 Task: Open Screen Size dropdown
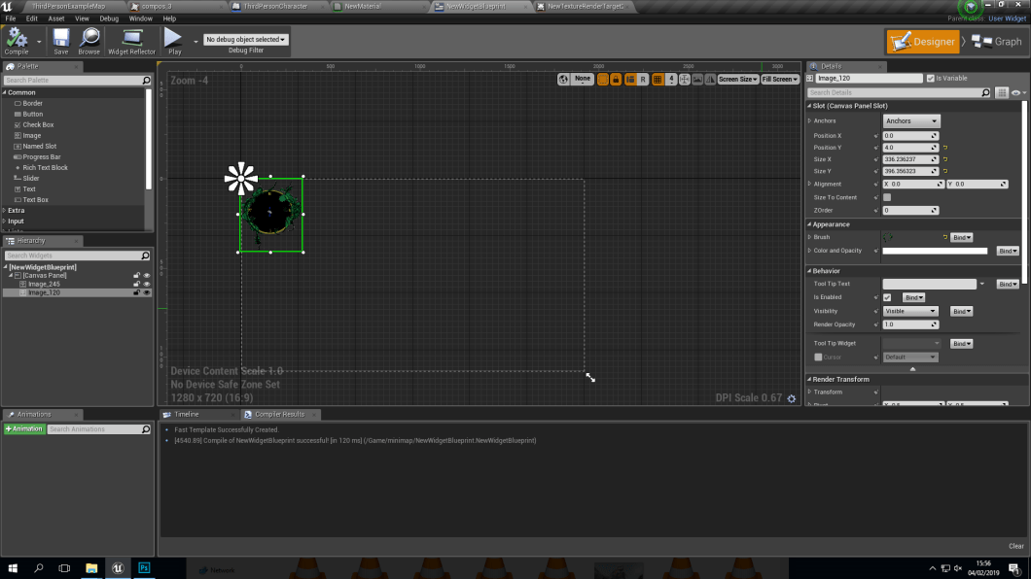[x=737, y=80]
